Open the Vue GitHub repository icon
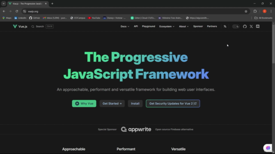The height and width of the screenshot is (154, 275). 245,27
